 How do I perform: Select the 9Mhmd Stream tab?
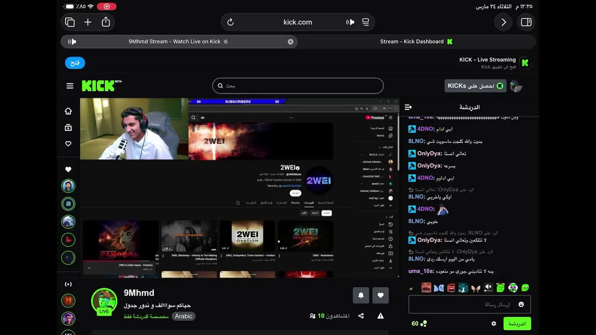[x=179, y=41]
